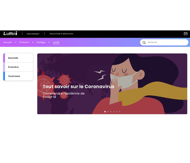Choose Seconde in the side menu
The image size is (190, 163).
pos(18,58)
